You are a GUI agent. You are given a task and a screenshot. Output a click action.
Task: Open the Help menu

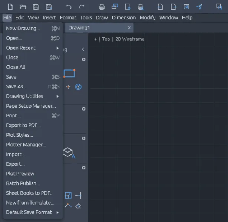[x=187, y=17]
